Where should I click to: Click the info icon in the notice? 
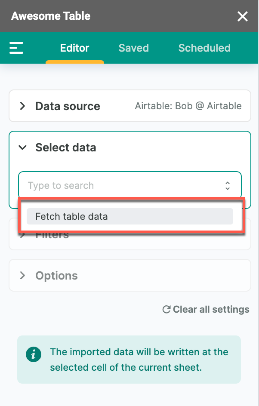pyautogui.click(x=34, y=354)
